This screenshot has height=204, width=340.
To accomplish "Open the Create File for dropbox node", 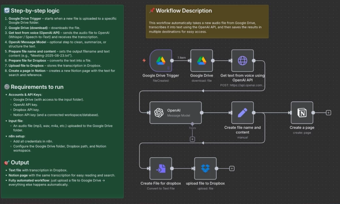I will pyautogui.click(x=161, y=168).
